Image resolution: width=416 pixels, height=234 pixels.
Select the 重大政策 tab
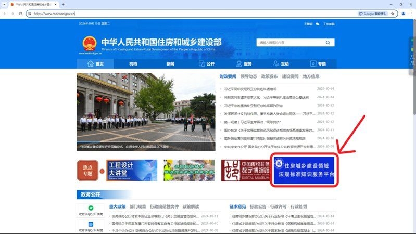coord(117,207)
